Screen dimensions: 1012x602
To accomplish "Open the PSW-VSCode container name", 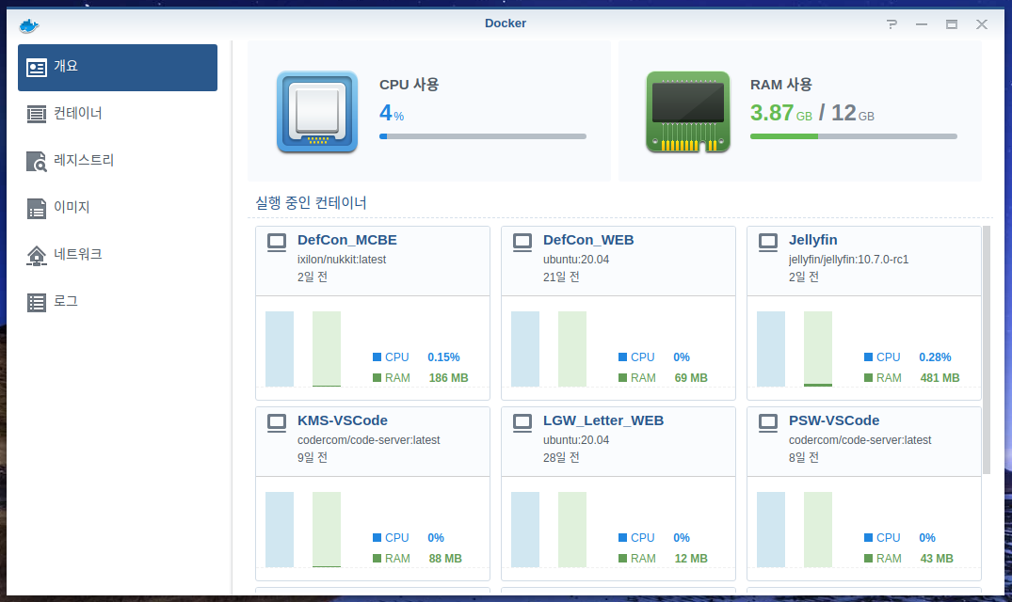I will coord(834,420).
